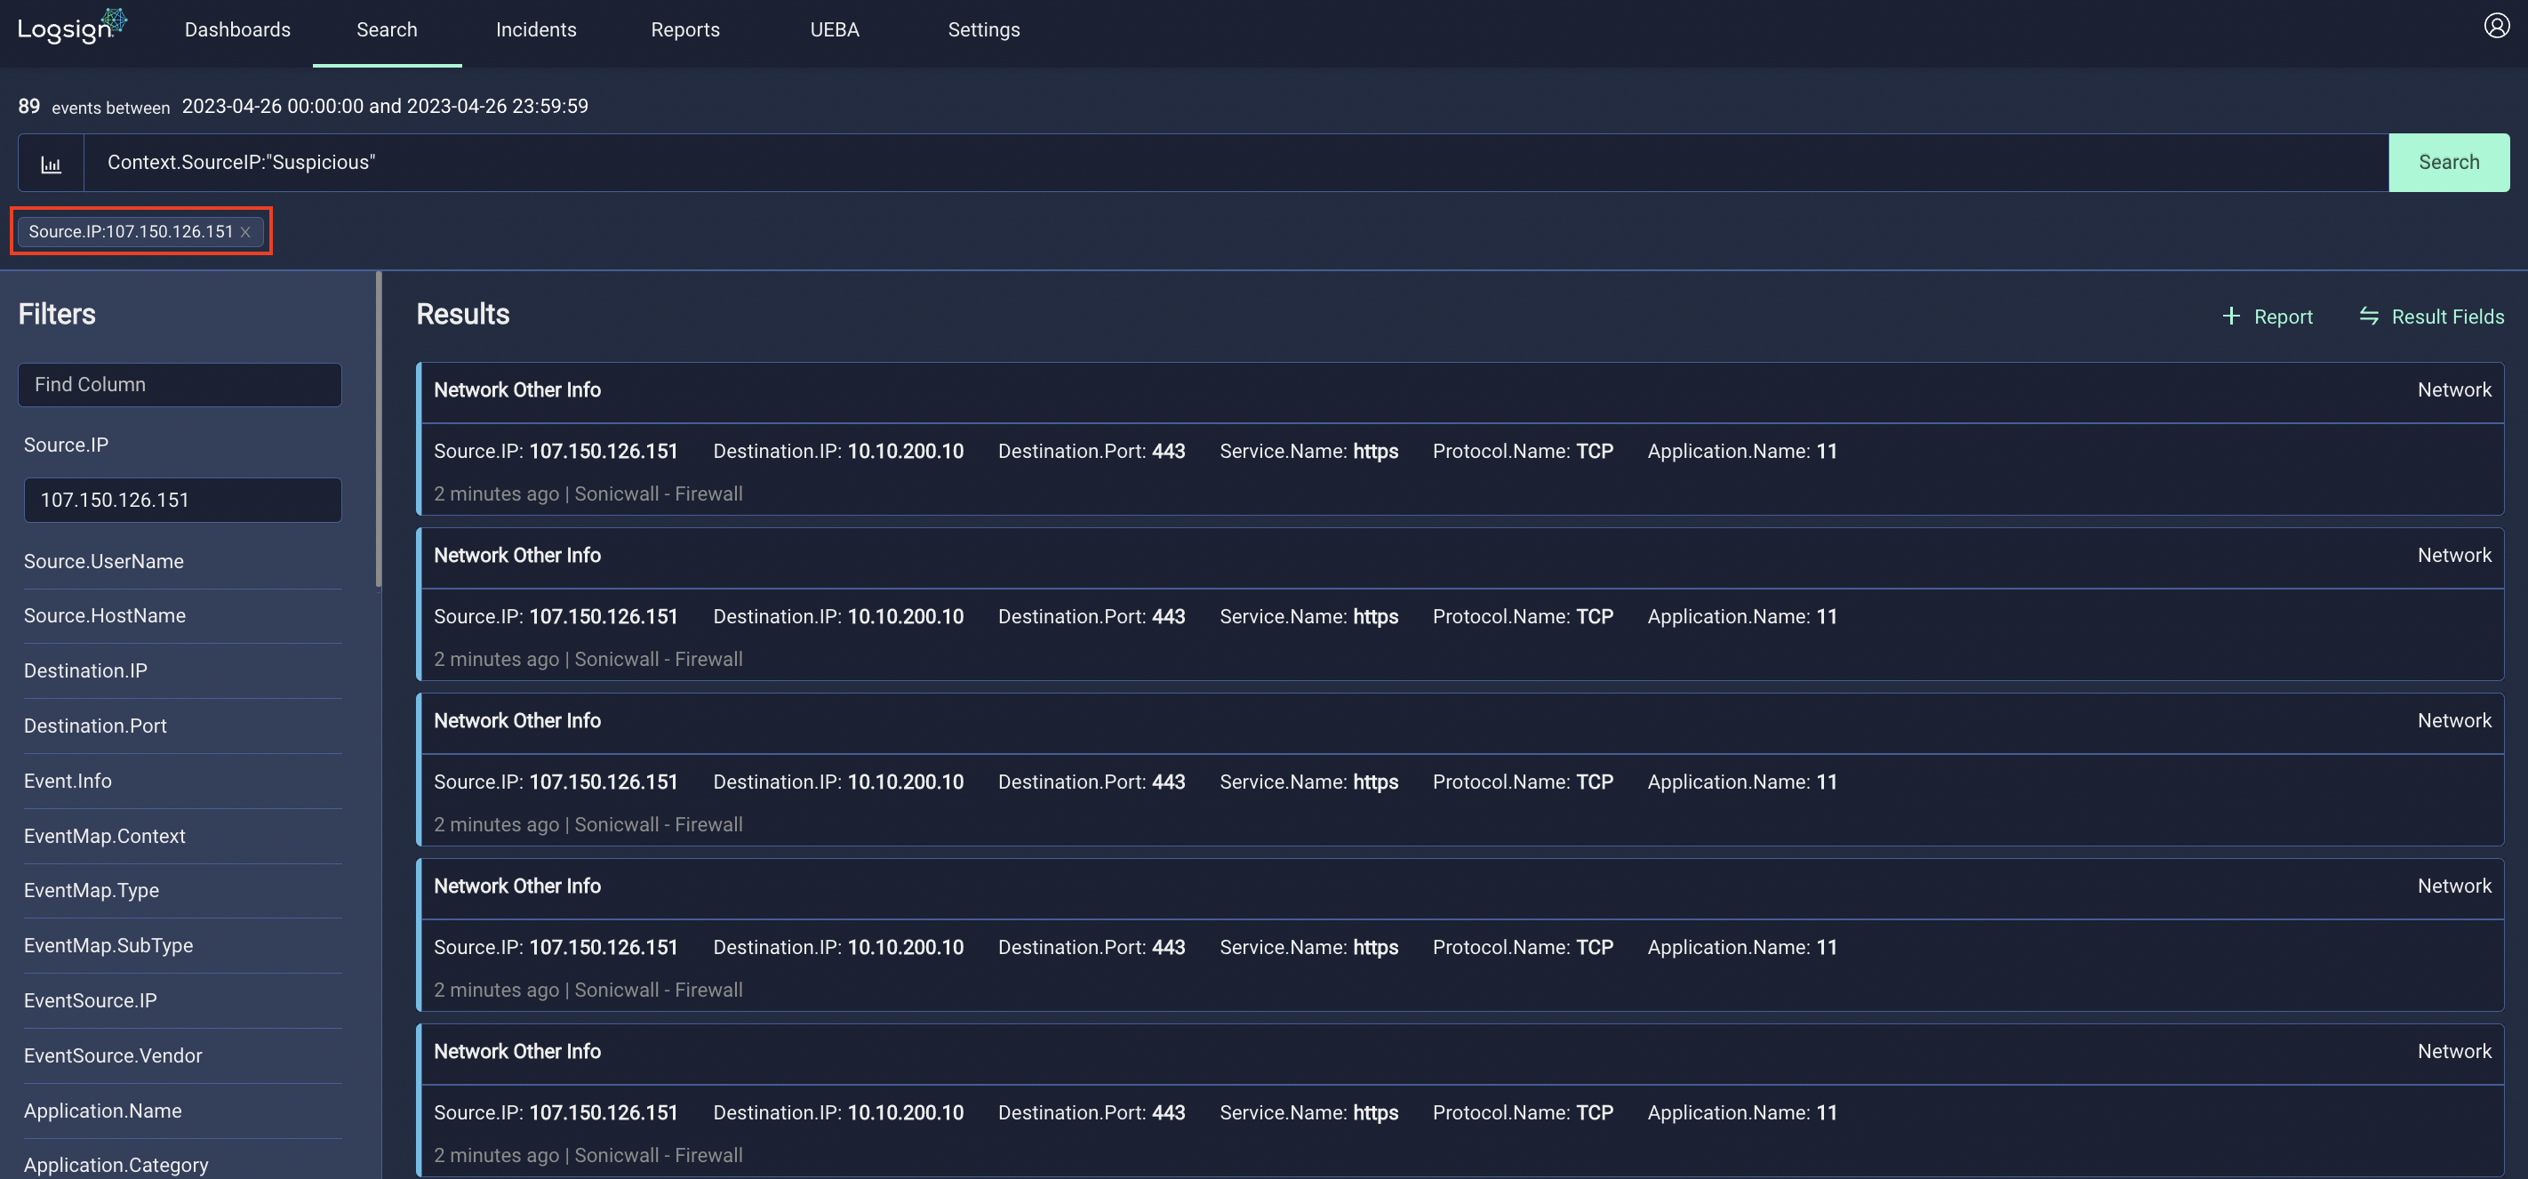Expand the Application.Name filter
The image size is (2528, 1179).
102,1111
